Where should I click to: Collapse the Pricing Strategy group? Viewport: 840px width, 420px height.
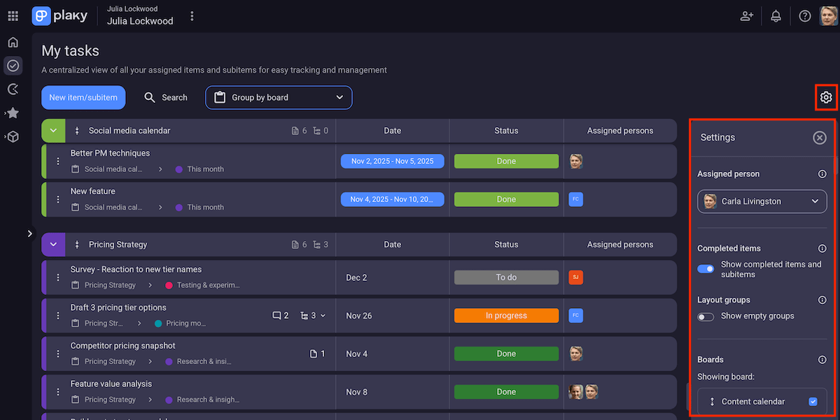point(53,245)
